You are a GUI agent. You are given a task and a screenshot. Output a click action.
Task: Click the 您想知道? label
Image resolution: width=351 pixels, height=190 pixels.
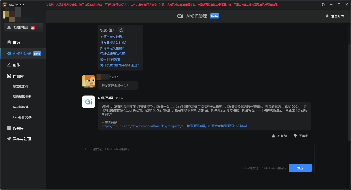[107, 30]
